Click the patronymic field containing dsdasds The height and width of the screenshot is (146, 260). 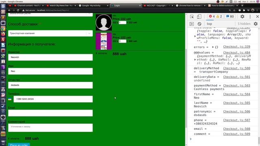[50, 85]
